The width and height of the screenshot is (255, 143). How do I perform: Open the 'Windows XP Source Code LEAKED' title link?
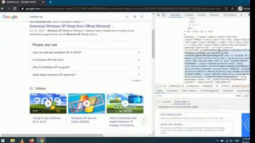[84, 120]
